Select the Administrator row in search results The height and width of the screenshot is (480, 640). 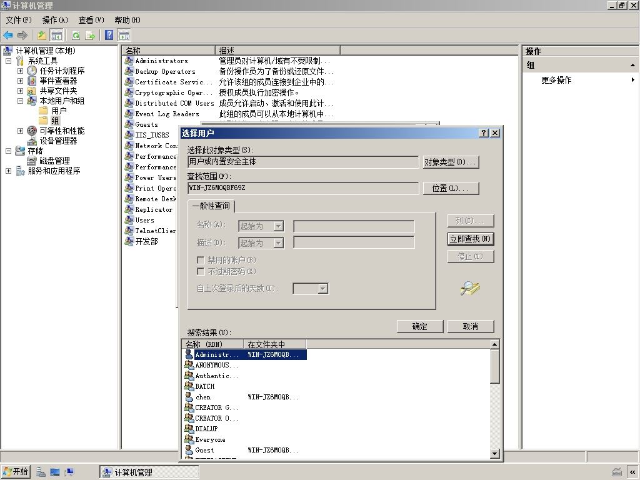[245, 354]
